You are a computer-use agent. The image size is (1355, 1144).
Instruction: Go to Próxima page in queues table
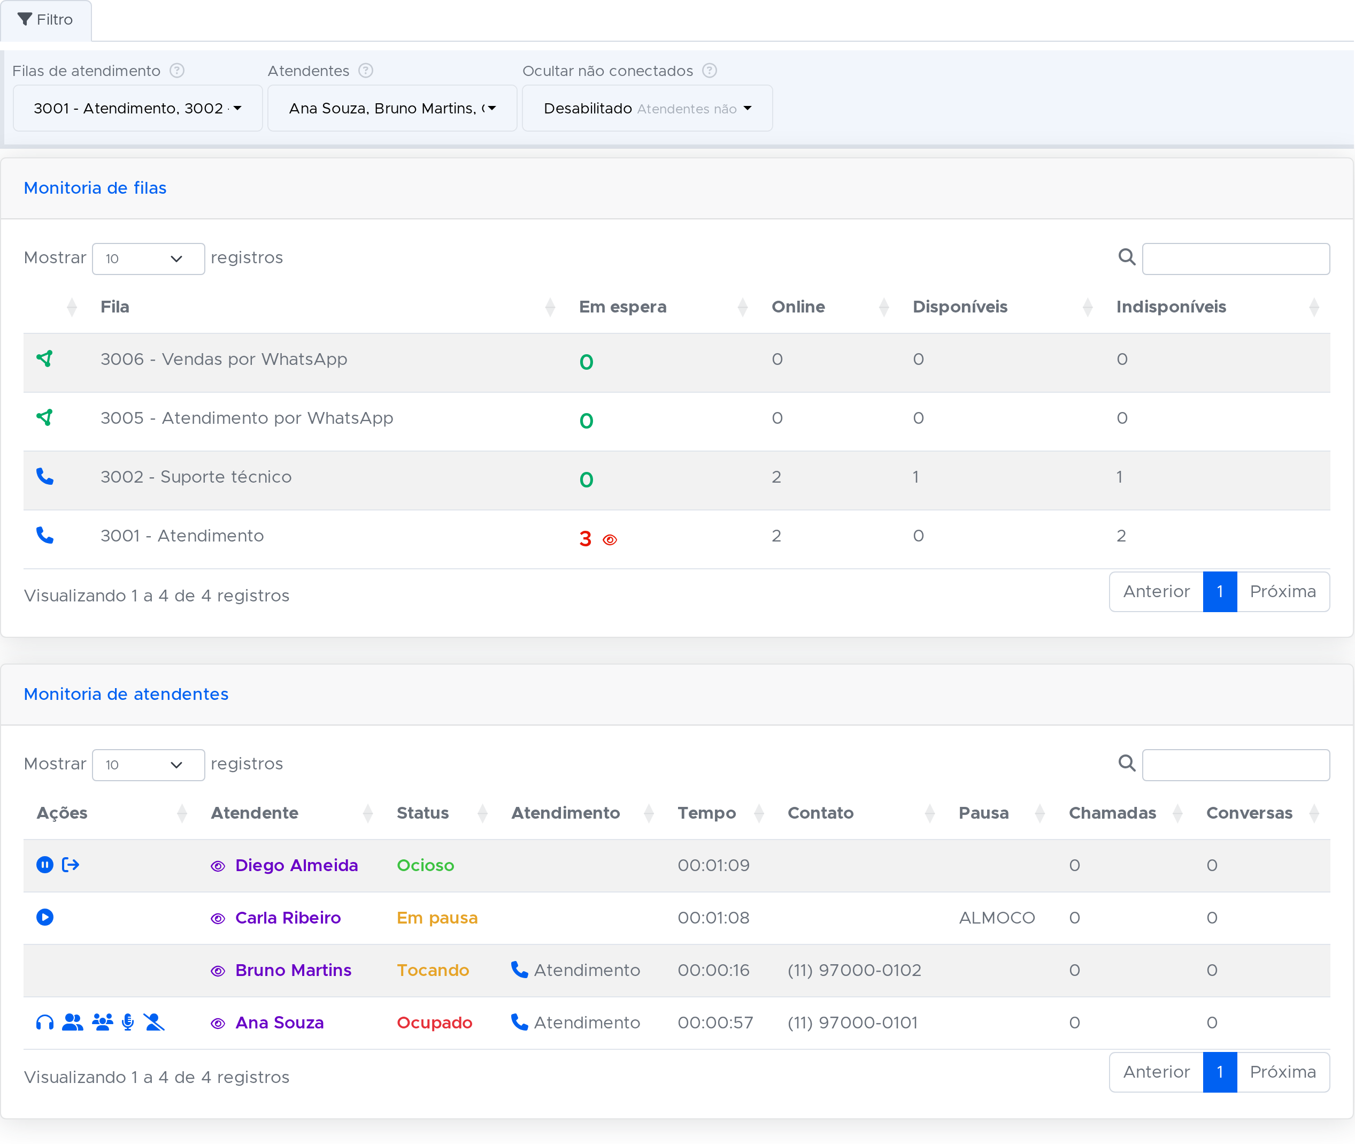1282,591
